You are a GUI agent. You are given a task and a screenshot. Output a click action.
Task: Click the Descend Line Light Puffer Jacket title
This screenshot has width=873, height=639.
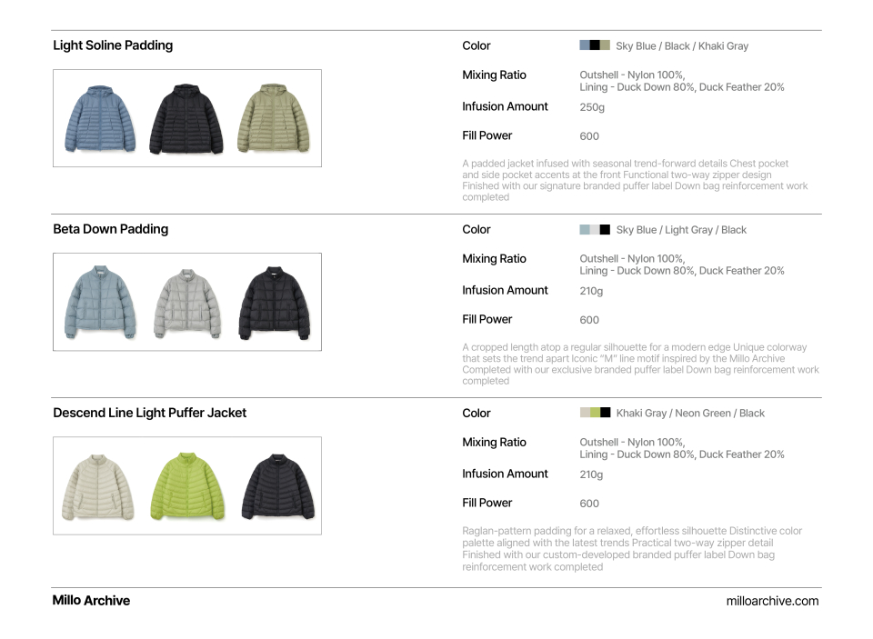[150, 413]
